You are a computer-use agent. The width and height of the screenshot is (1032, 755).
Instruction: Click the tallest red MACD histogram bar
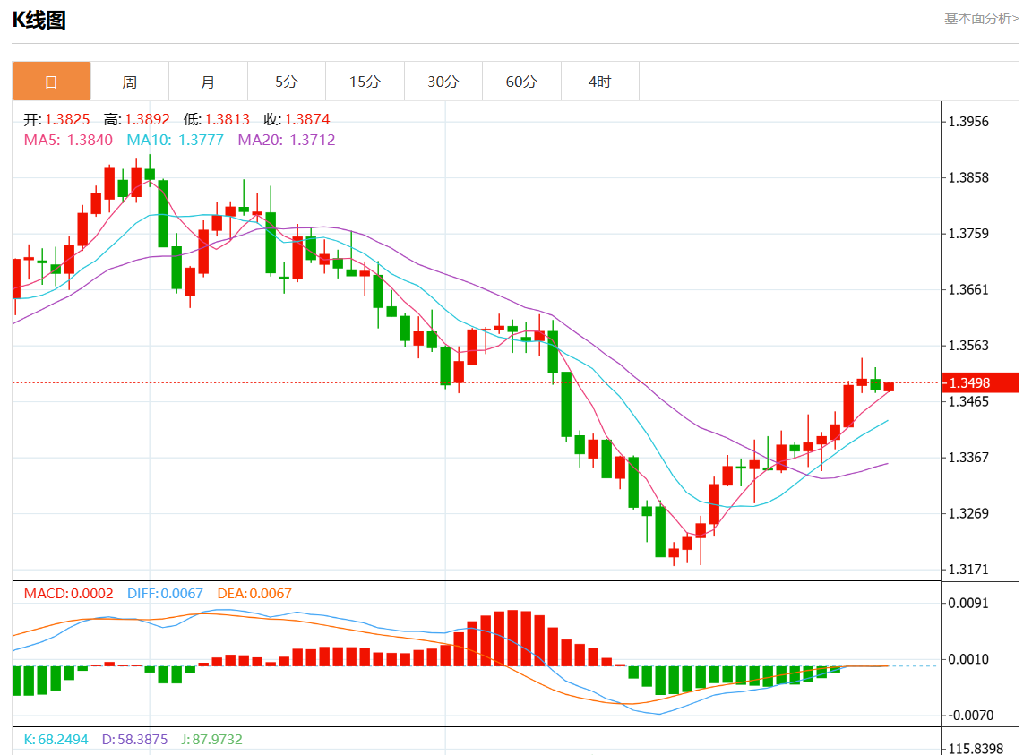point(512,638)
